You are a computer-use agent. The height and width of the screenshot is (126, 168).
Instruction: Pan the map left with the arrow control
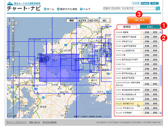[10, 24]
